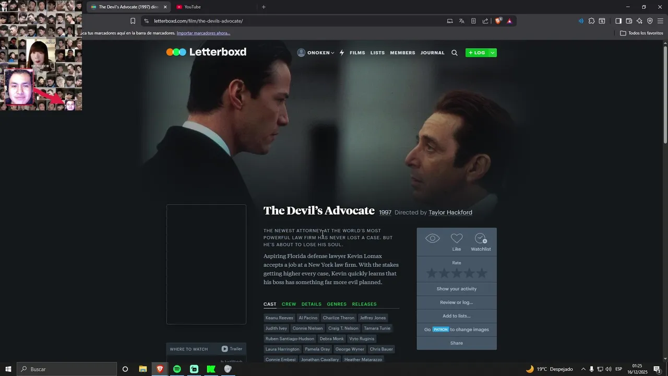Switch to the DETAILS tab
The height and width of the screenshot is (376, 668).
(312, 304)
